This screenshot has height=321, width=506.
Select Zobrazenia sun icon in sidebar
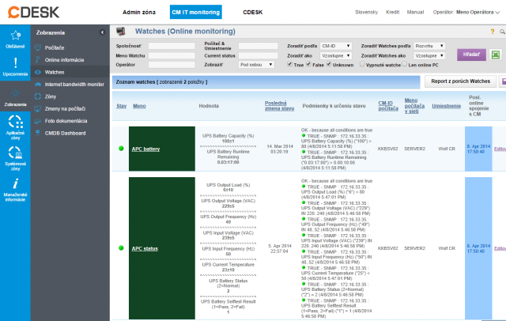(15, 93)
